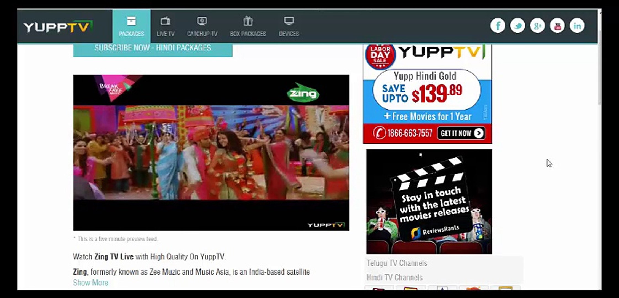Open the Catchup-TV section
Screen dimensions: 619x298
point(202,26)
